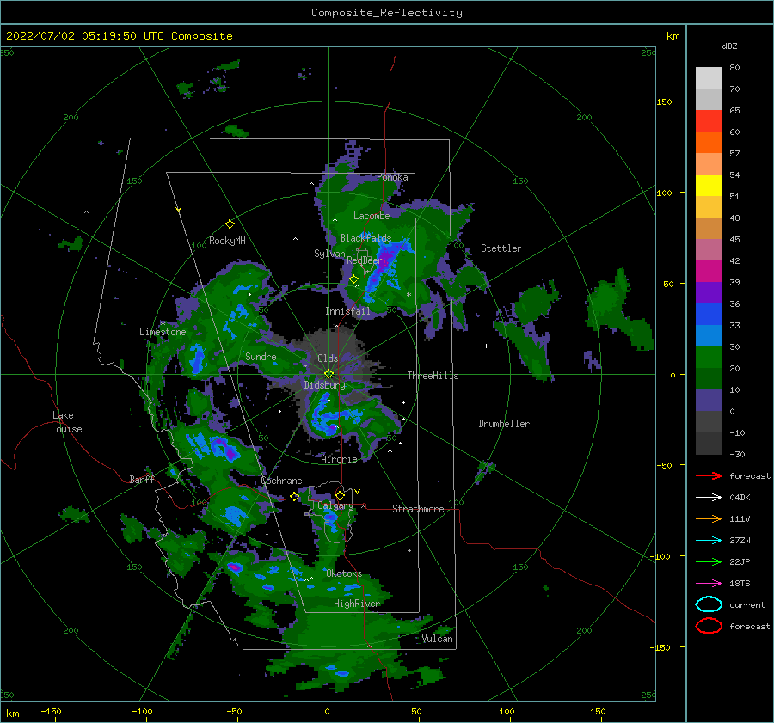Click the Lacombe city label
The height and width of the screenshot is (723, 774).
click(372, 216)
